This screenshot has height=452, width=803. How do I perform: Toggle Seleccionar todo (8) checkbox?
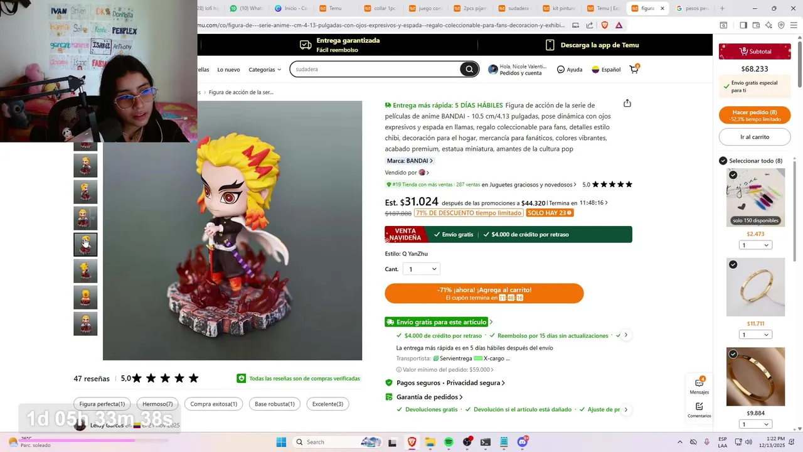tap(723, 161)
